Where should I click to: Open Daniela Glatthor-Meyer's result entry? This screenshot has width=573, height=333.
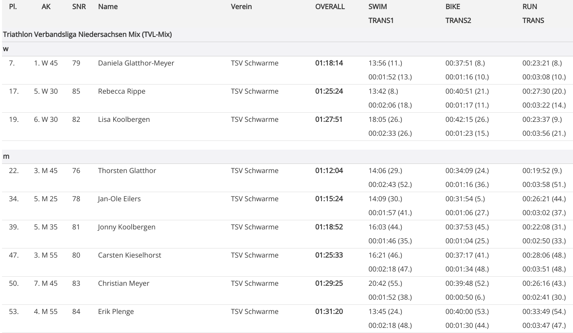136,63
